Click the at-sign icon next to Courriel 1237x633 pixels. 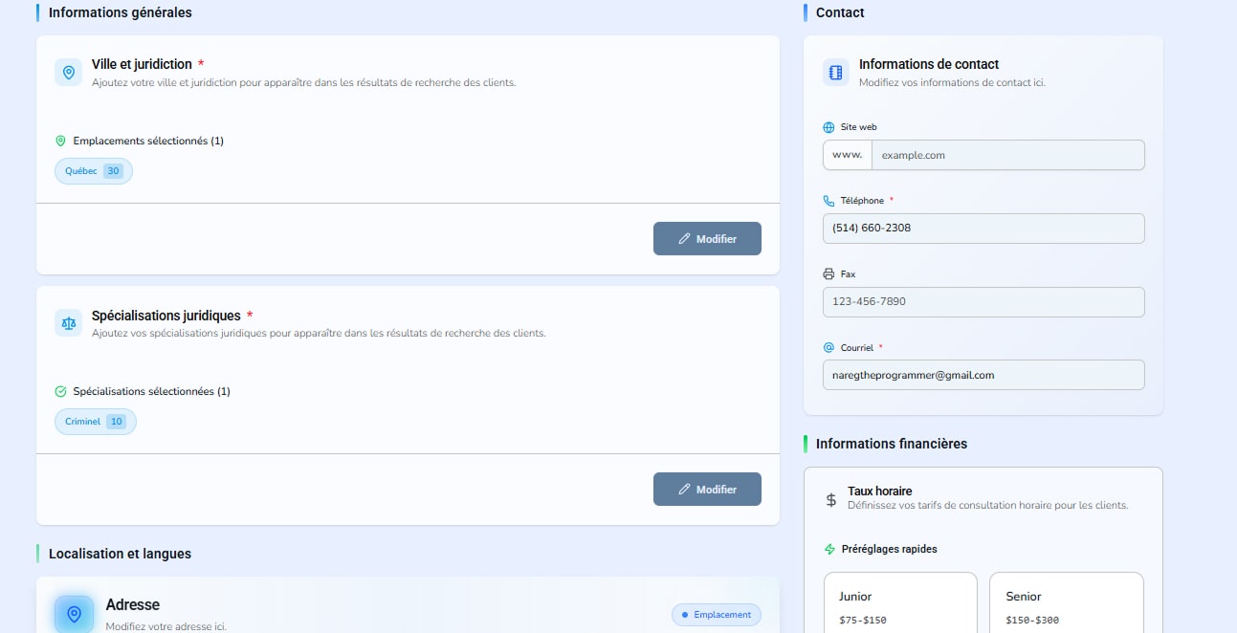point(828,348)
